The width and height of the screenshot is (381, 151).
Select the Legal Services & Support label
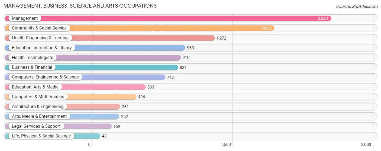(36, 126)
